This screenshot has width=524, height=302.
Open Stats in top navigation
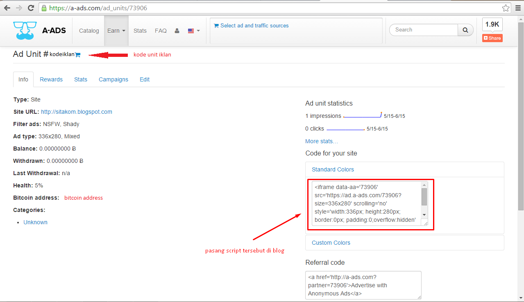[x=140, y=31]
